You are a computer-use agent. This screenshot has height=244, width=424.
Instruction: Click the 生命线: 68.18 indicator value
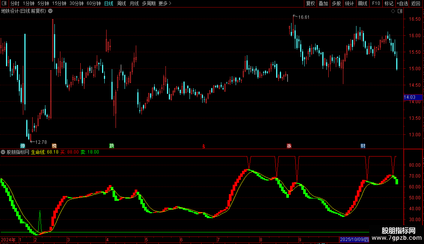[45, 152]
